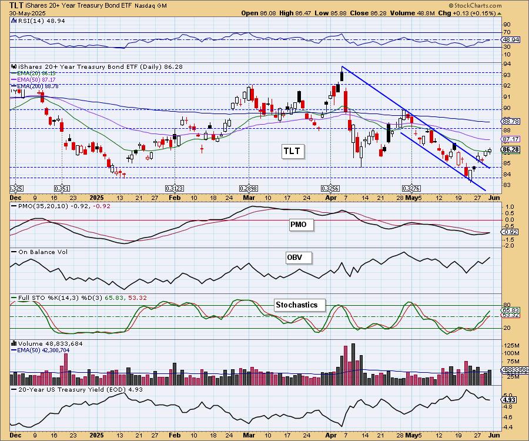Select the Volume 48,833,684 legend label
529x441 pixels.
pyautogui.click(x=51, y=343)
